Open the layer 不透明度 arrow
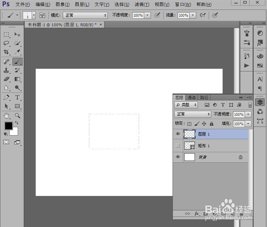The width and height of the screenshot is (267, 227). point(248,114)
